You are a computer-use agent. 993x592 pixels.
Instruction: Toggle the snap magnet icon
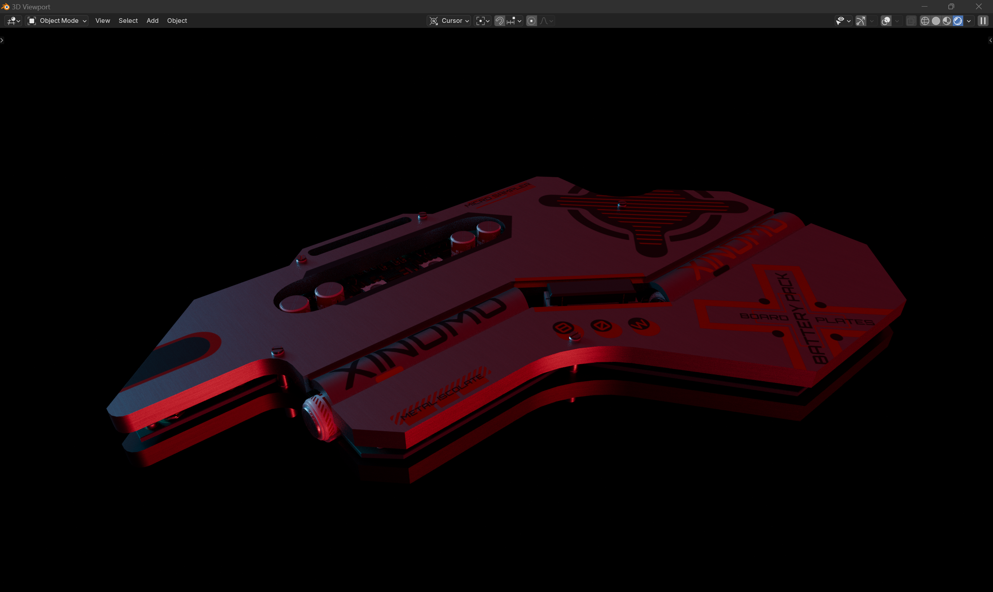tap(500, 21)
